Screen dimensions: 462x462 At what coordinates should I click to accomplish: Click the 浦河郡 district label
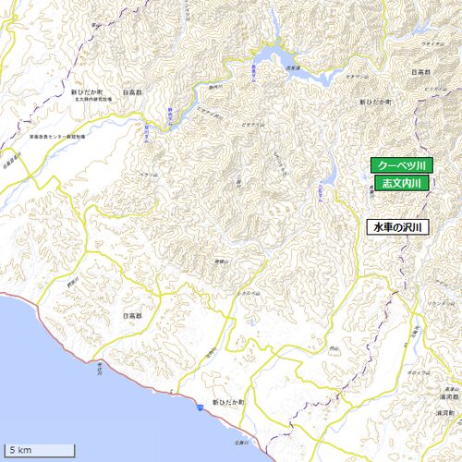[449, 397]
